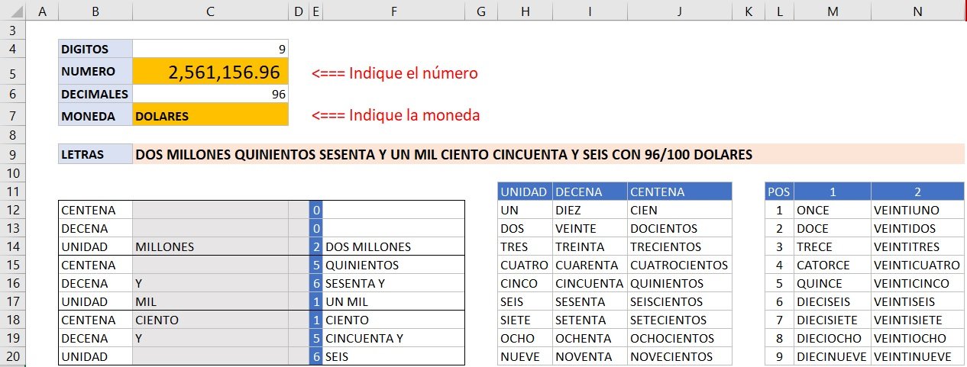Click the DIEZ cell
This screenshot has height=367, width=967.
pos(590,210)
